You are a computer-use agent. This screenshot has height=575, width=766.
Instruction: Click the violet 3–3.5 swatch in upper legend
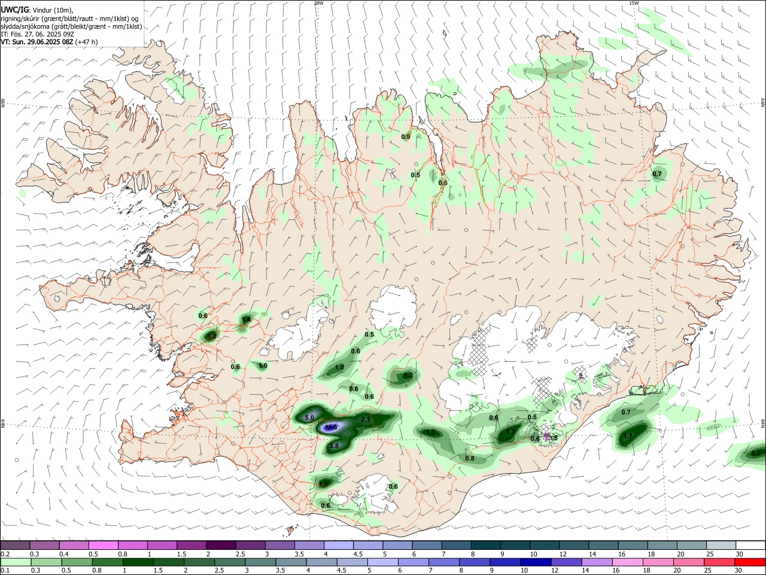pyautogui.click(x=280, y=545)
